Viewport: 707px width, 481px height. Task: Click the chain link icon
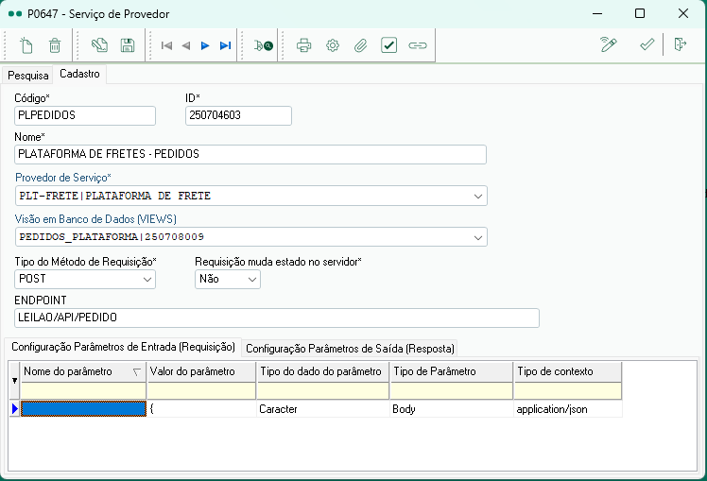pyautogui.click(x=418, y=45)
